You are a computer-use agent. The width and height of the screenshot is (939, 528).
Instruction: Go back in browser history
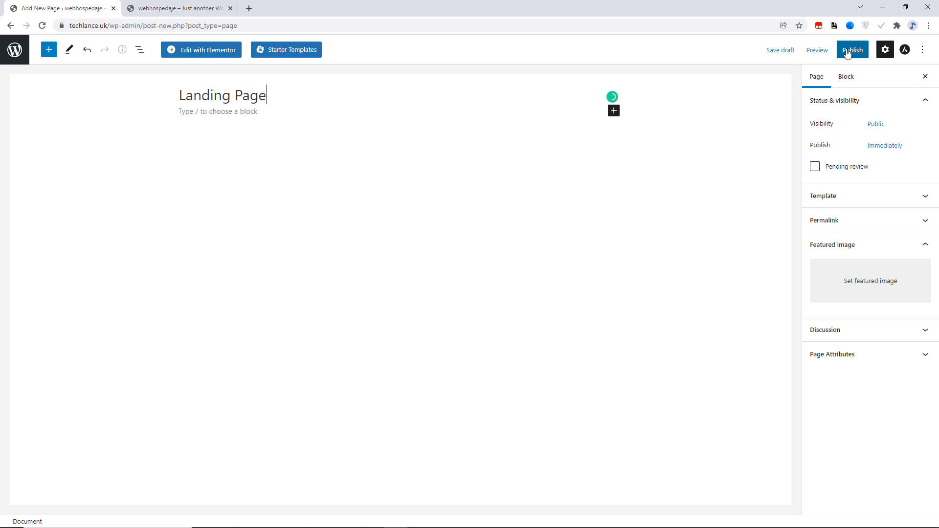pos(11,25)
